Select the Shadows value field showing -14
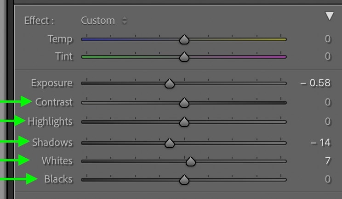Image resolution: width=342 pixels, height=199 pixels. click(x=321, y=143)
